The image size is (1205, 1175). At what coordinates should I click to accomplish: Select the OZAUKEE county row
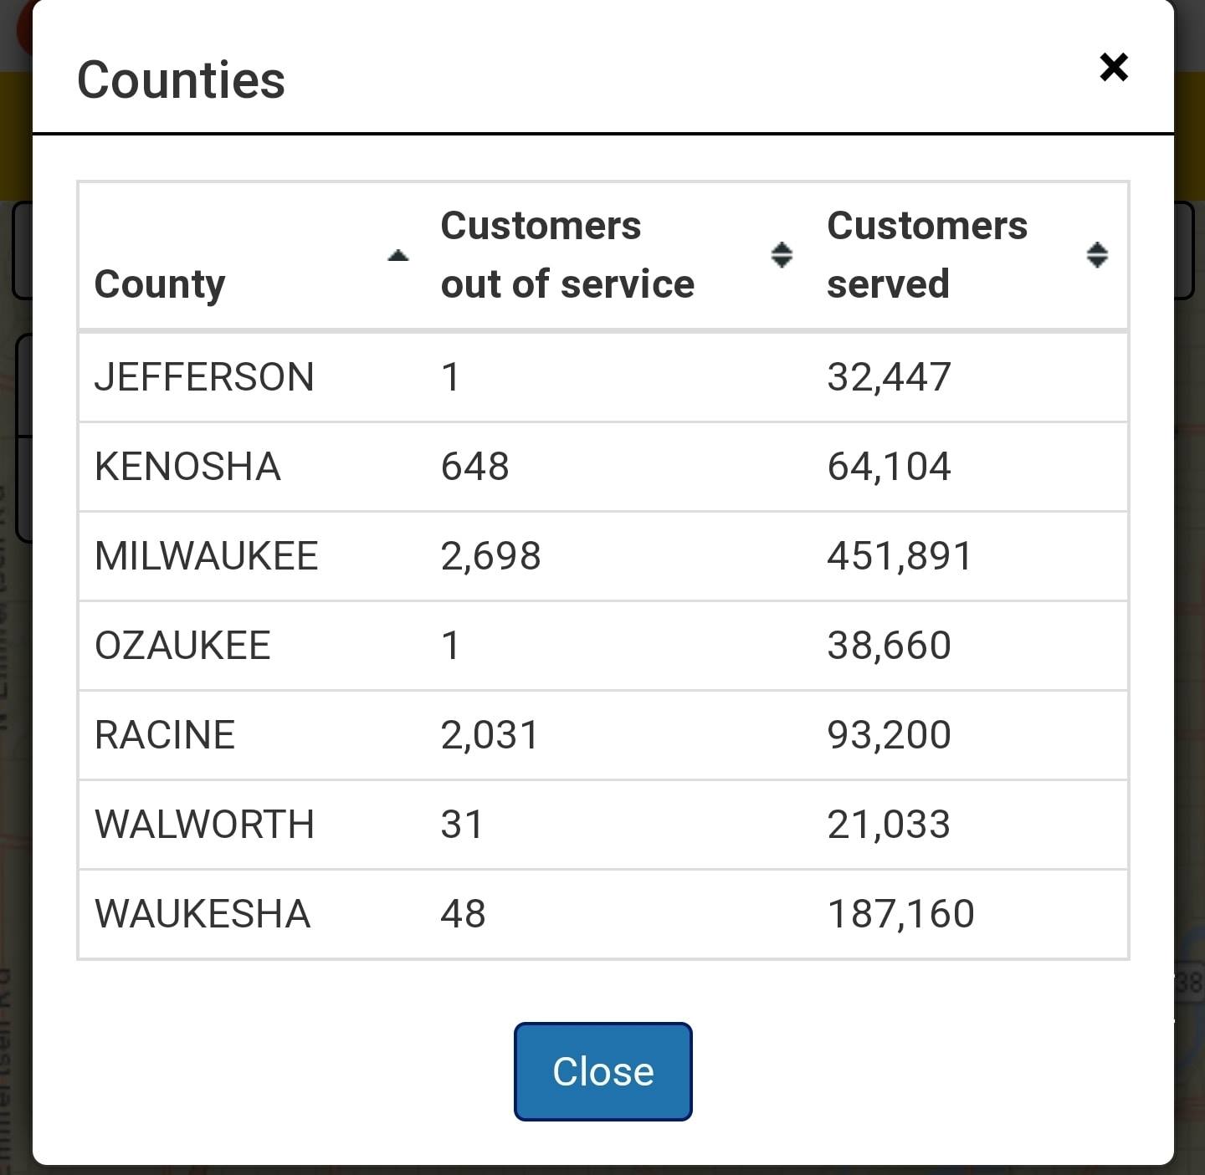[x=182, y=646]
